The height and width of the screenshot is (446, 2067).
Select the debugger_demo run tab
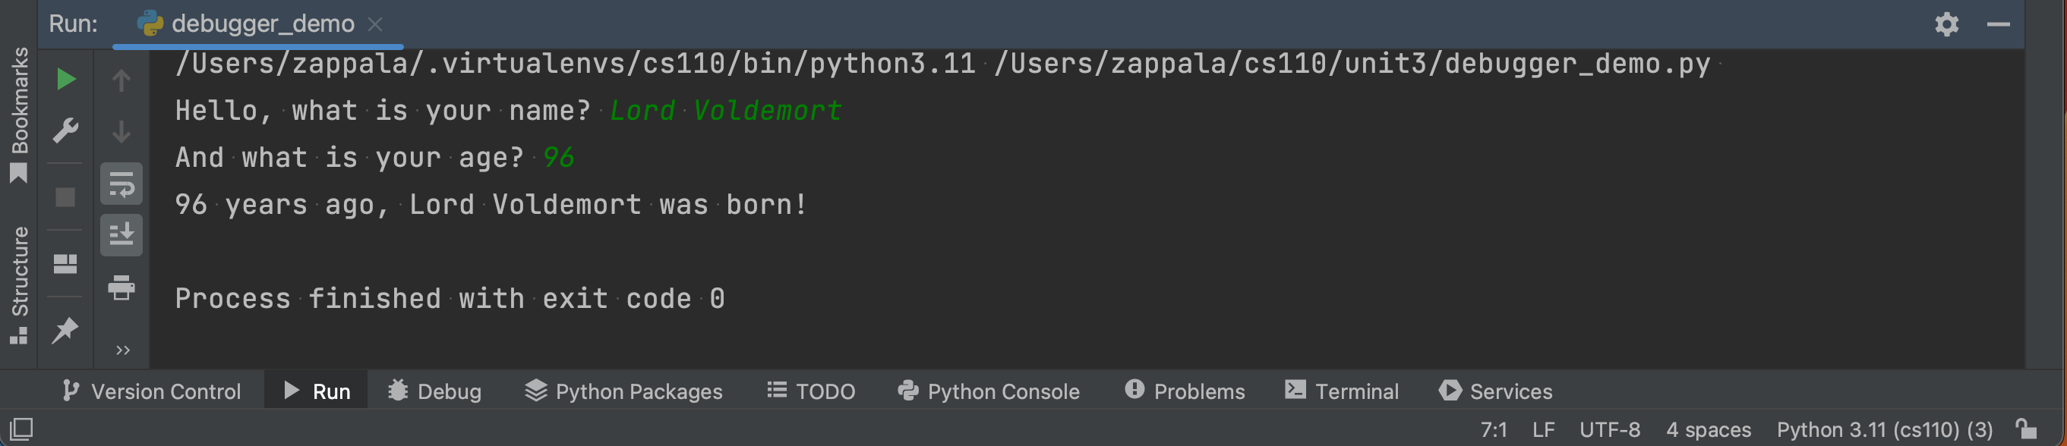pyautogui.click(x=261, y=24)
